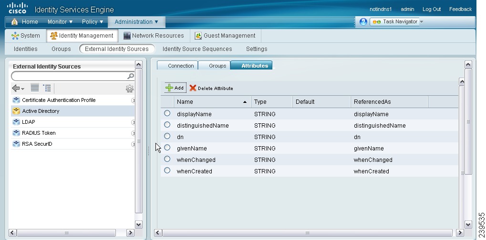Expand the LDAP row arrow

coord(133,122)
